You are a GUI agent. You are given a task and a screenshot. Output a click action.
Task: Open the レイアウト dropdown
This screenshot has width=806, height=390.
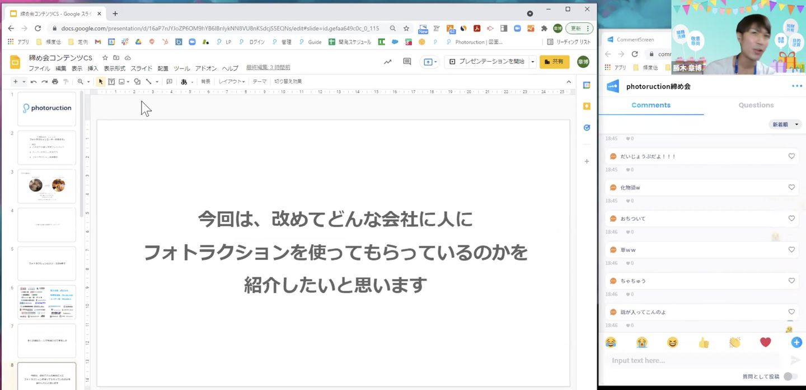point(231,82)
